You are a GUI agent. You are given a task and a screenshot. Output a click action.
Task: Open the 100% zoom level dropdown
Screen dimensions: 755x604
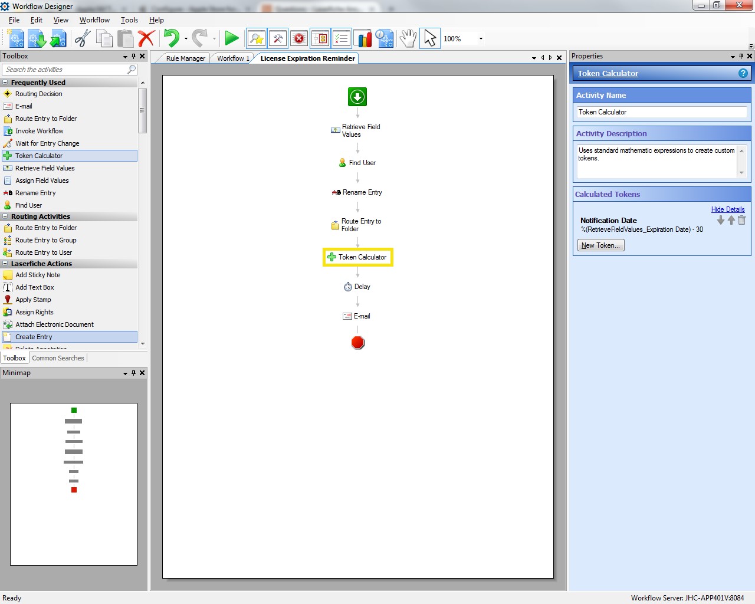pyautogui.click(x=481, y=39)
